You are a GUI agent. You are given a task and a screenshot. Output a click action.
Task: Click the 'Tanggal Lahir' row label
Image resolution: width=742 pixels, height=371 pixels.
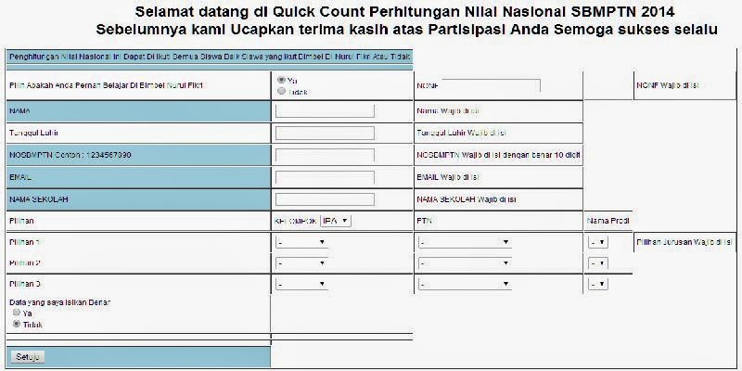[x=33, y=133]
